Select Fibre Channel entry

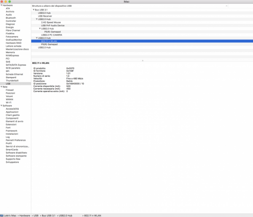(13, 30)
